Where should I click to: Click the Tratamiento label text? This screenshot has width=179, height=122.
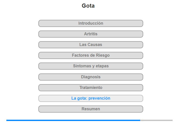tap(91, 87)
